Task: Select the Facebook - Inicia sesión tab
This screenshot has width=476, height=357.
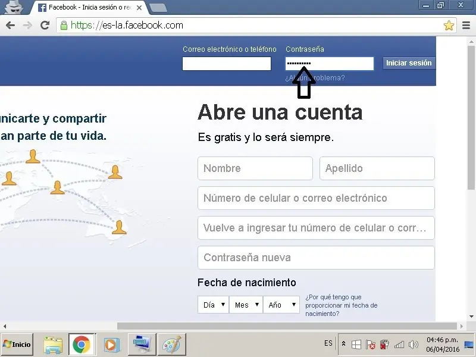Action: pos(90,8)
